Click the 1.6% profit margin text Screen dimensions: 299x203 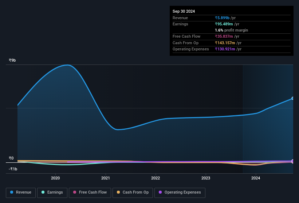(x=231, y=30)
